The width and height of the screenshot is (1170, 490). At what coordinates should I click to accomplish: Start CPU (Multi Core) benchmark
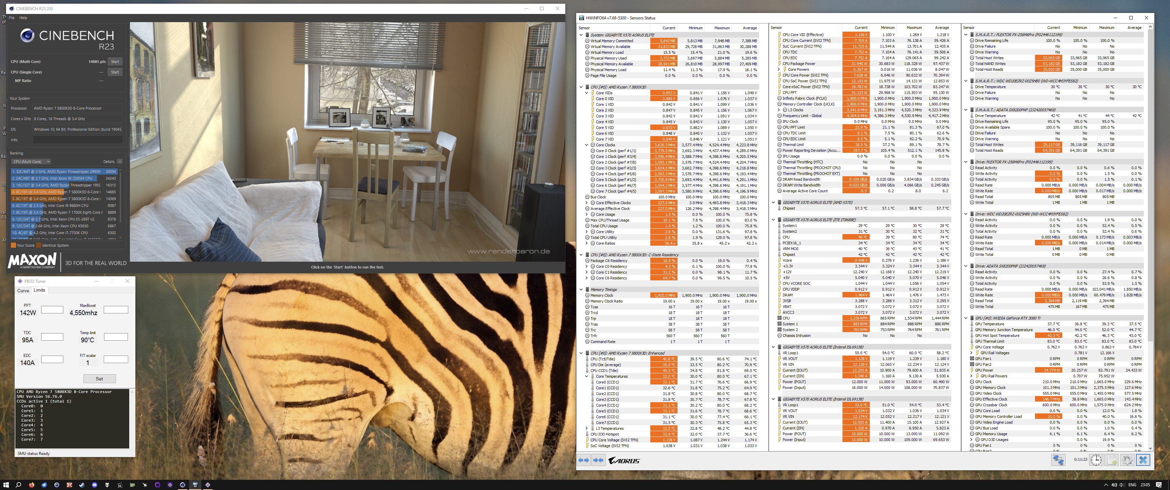[x=115, y=61]
